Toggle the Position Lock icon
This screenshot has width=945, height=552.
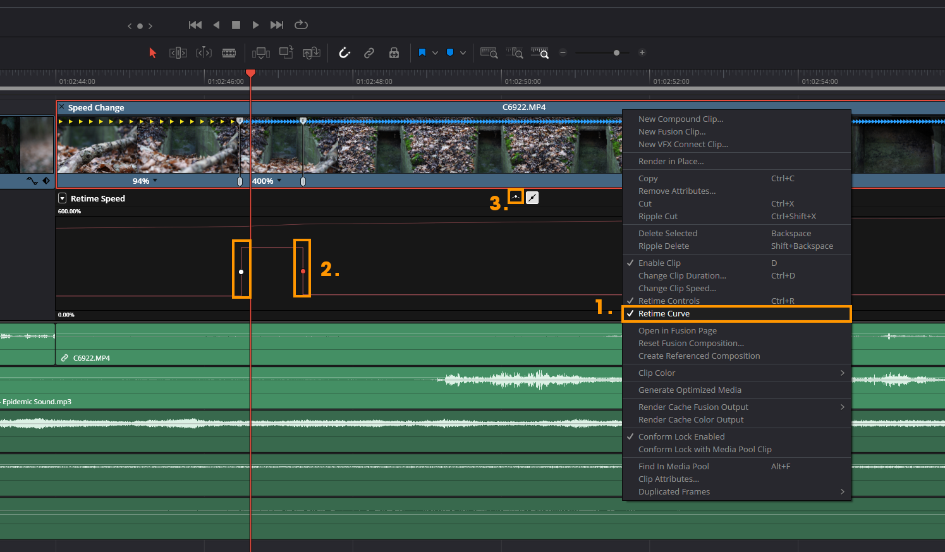[394, 53]
